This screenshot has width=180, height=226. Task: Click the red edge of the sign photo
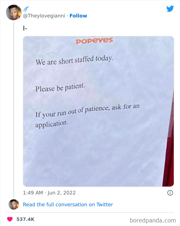(x=169, y=159)
